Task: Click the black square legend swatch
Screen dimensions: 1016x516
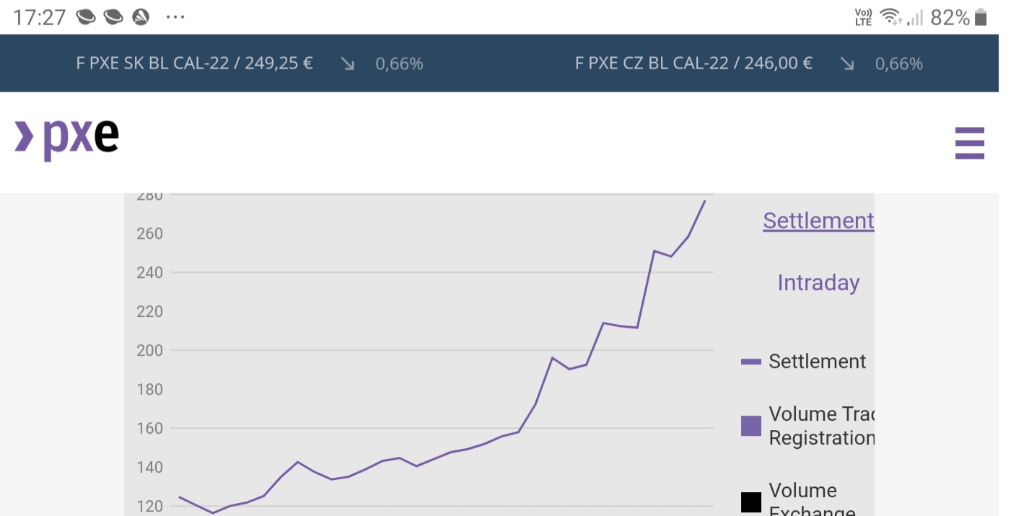Action: click(751, 502)
